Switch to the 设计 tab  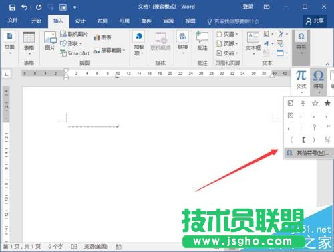coord(80,21)
